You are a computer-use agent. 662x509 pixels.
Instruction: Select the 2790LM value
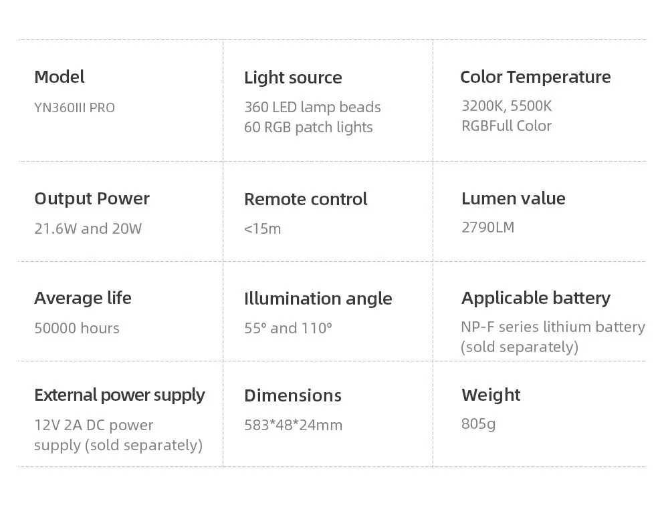click(x=487, y=227)
